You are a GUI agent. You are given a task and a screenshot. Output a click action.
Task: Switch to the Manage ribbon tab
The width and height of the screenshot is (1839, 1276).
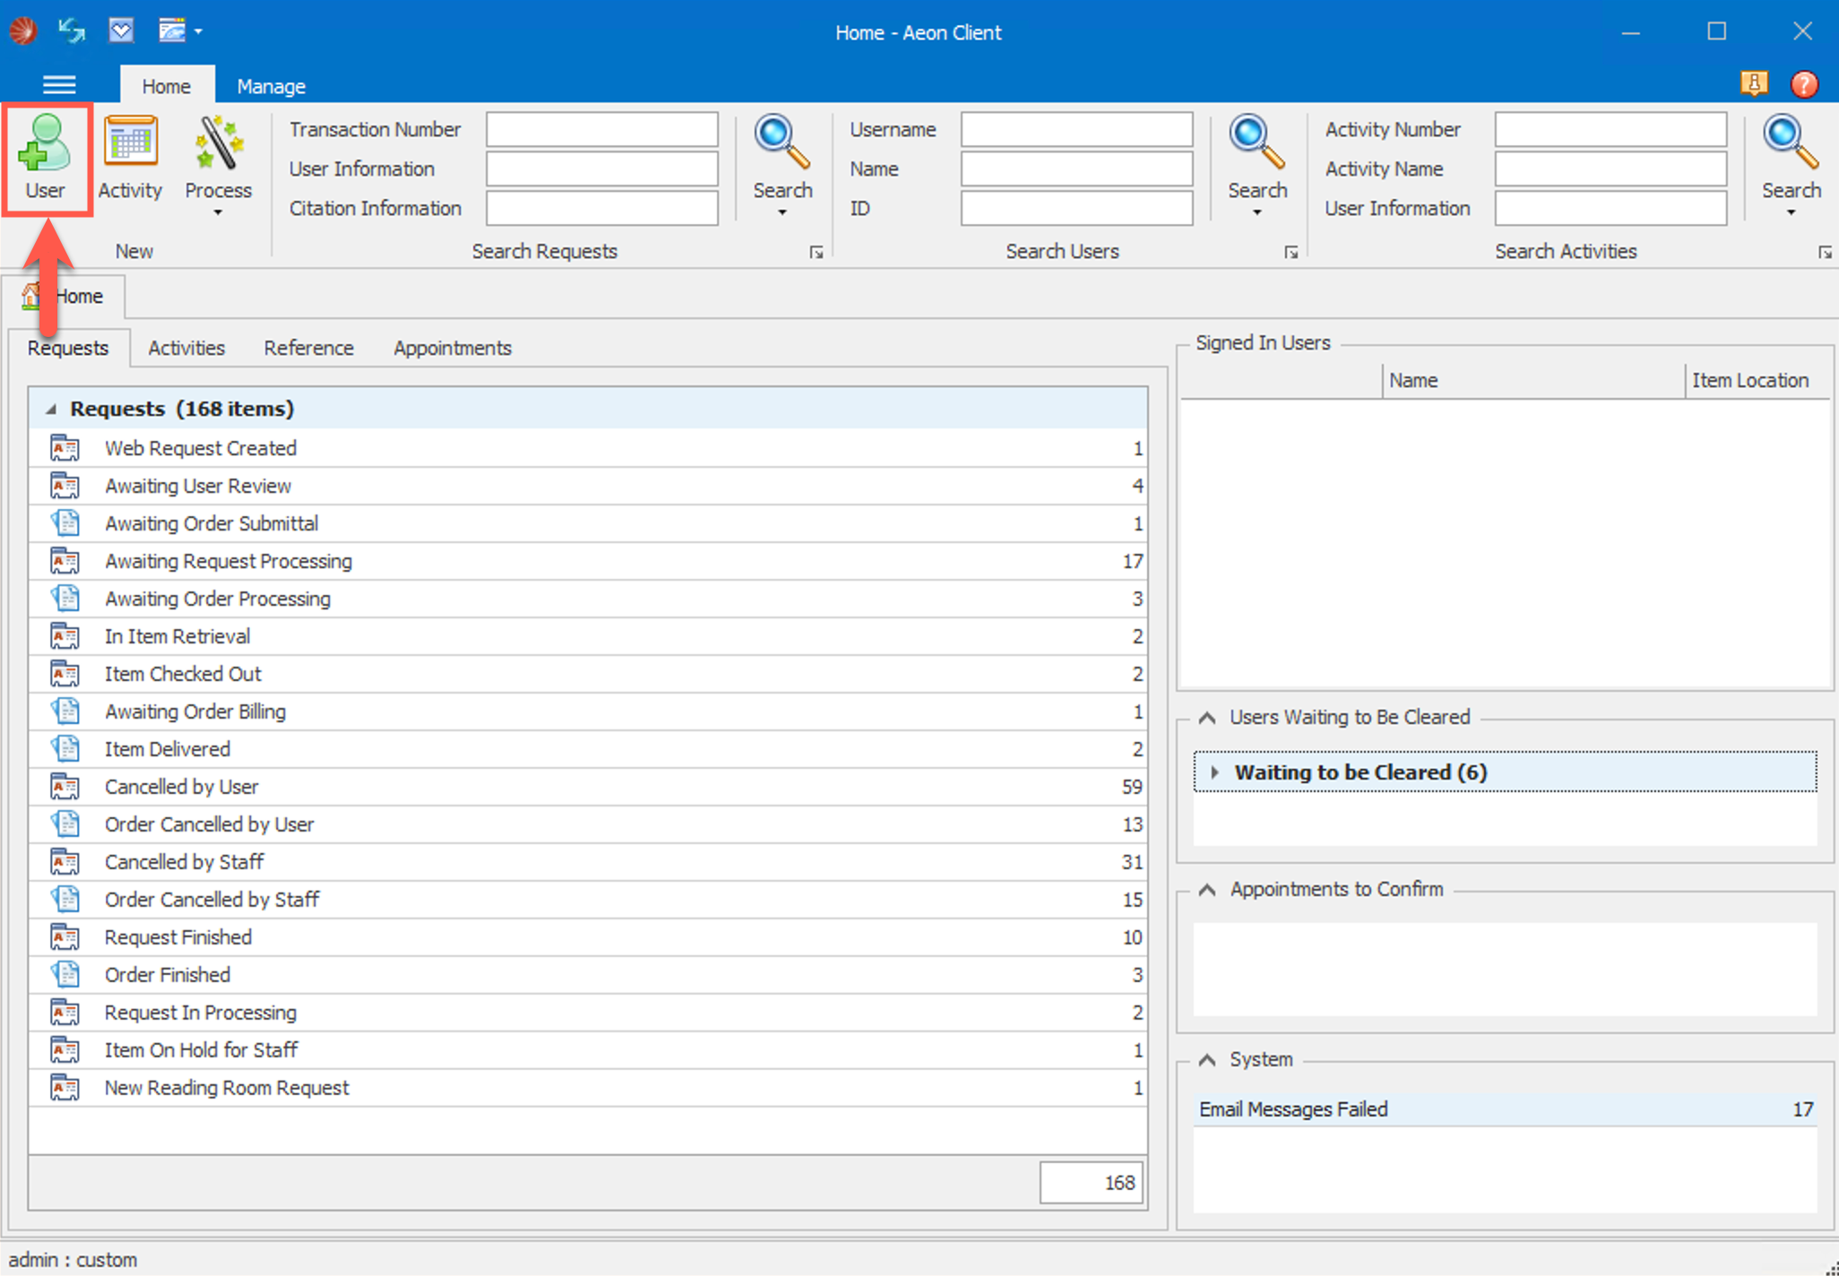(271, 87)
